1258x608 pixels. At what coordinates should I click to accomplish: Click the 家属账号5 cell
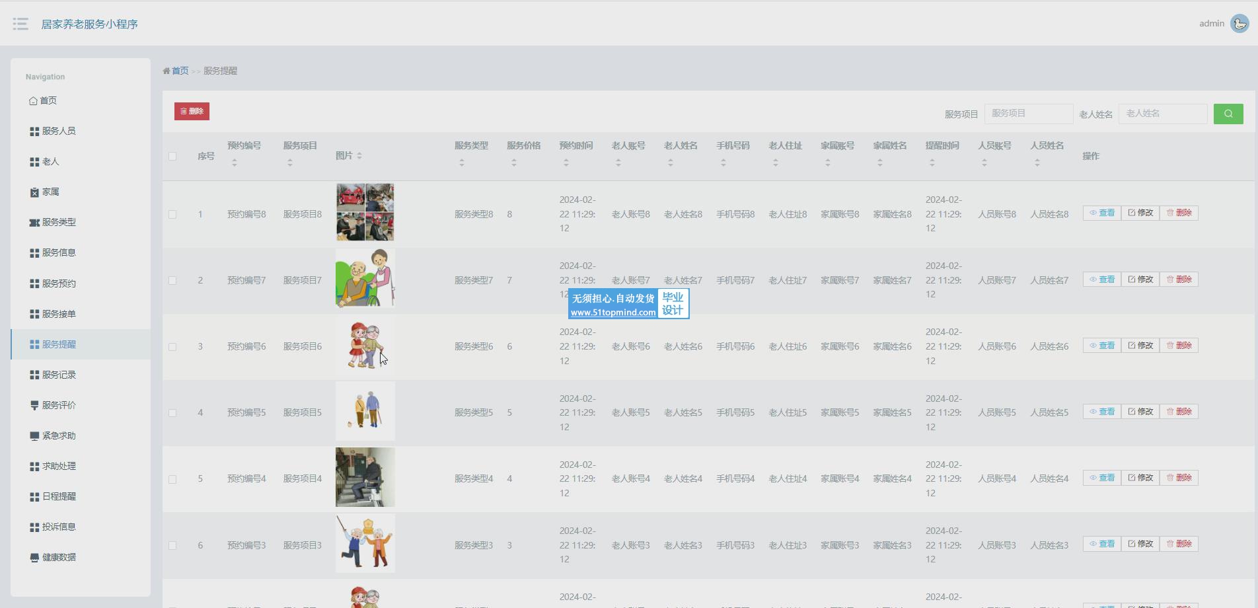(x=840, y=413)
